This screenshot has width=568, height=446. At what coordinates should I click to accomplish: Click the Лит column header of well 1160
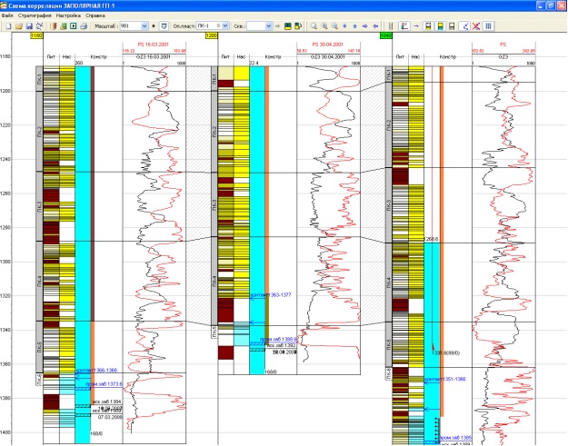51,57
